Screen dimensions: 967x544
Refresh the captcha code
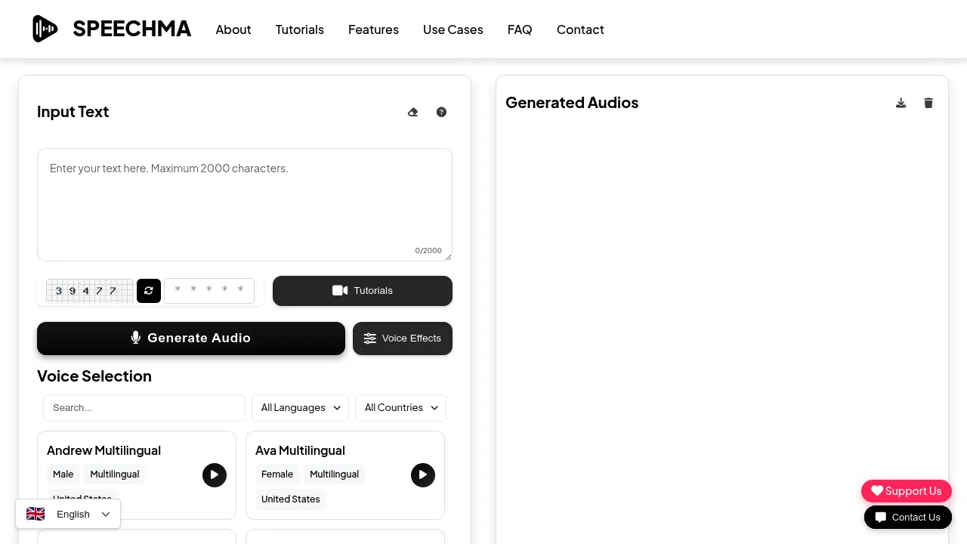(x=149, y=291)
